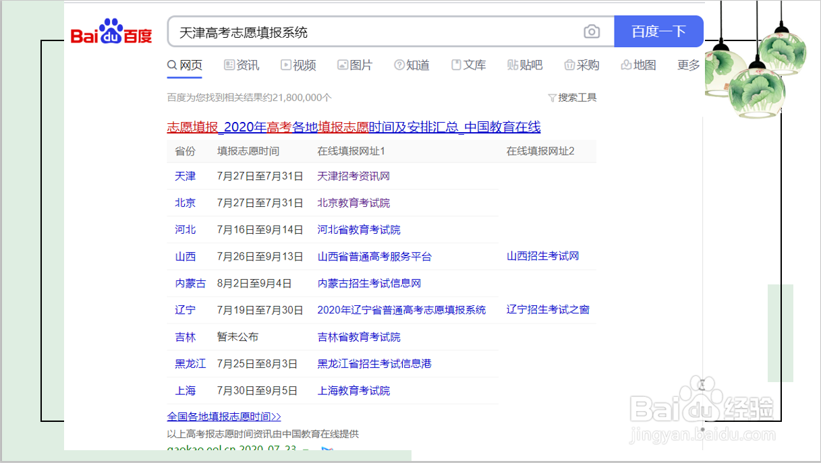821x463 pixels.
Task: Click the 7月26日至9月13日 date cell
Action: tap(260, 256)
